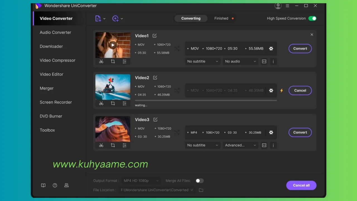Open the help question mark icon

[55, 185]
